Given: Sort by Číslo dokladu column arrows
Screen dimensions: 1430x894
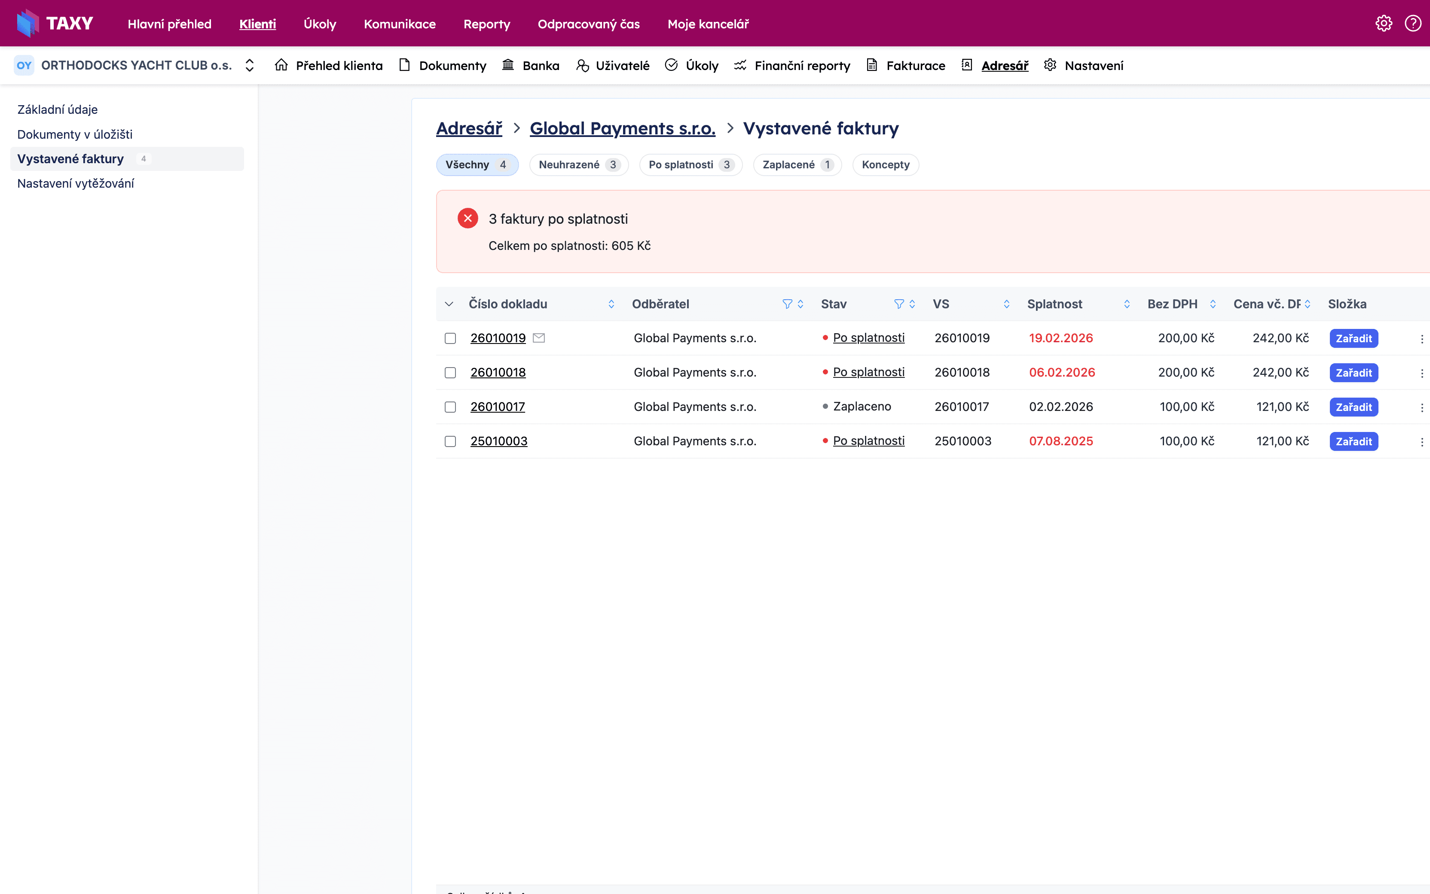Looking at the screenshot, I should 611,304.
